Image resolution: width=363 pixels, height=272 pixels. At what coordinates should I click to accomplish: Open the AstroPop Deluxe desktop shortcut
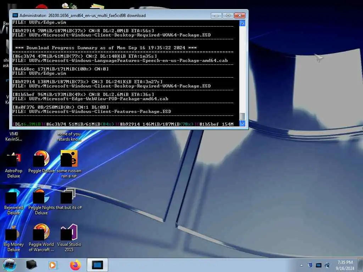14,164
